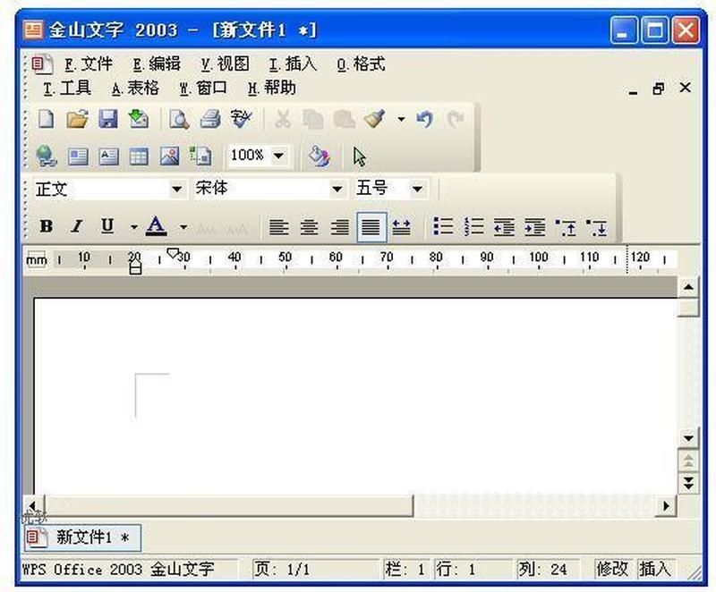Click the first-line indent ruler marker

[173, 253]
